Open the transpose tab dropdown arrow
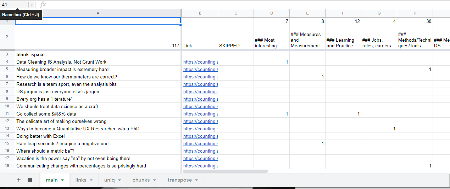Viewport: 450px width, 189px height. [196, 180]
